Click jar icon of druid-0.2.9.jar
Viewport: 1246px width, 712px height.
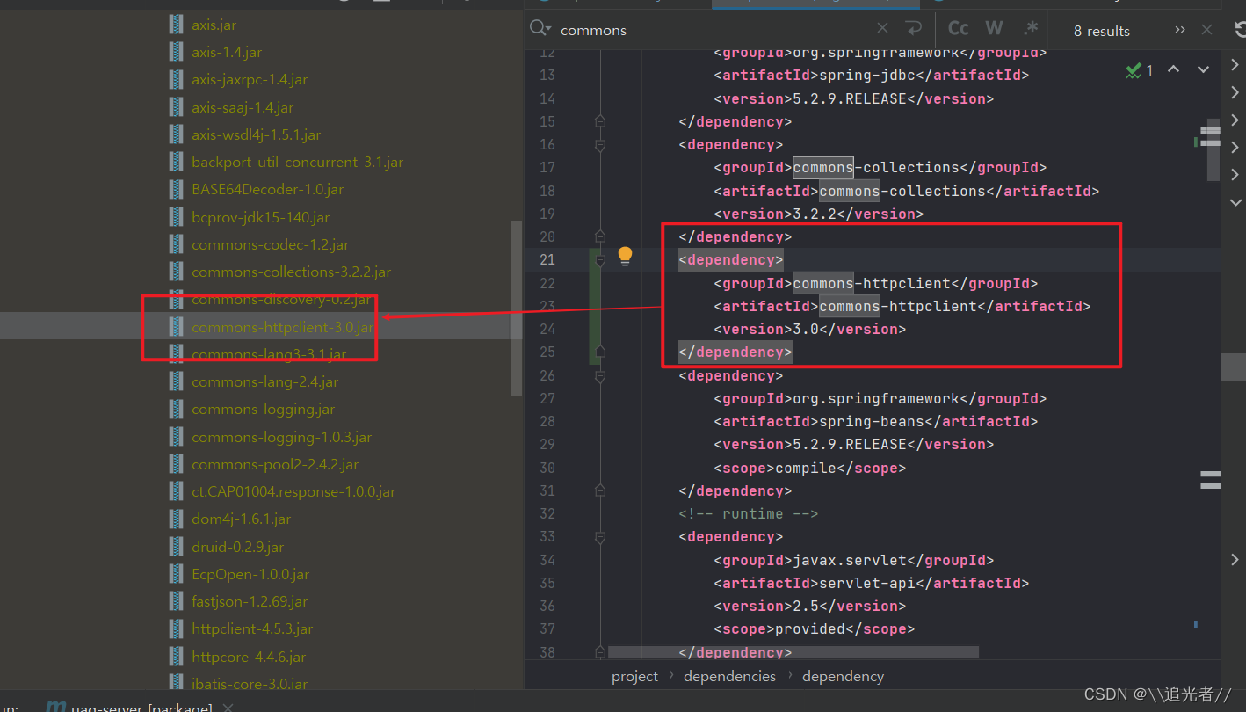(177, 547)
